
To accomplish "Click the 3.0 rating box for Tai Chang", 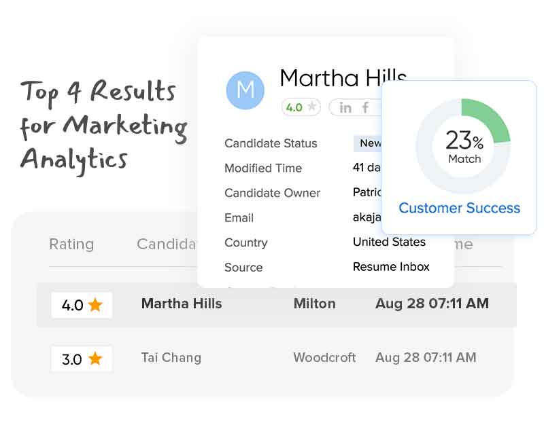I will click(82, 359).
